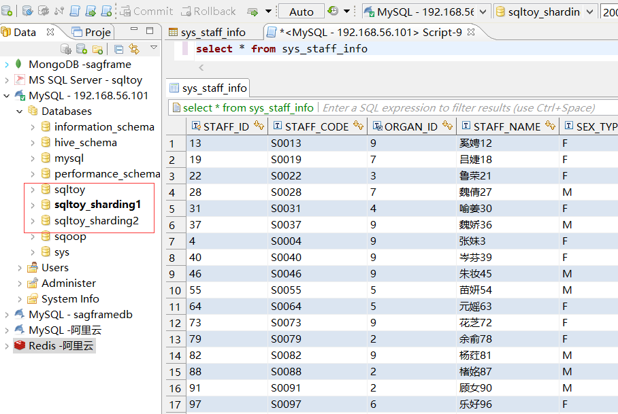Click the link with editor icon
This screenshot has height=414, width=618.
133,49
